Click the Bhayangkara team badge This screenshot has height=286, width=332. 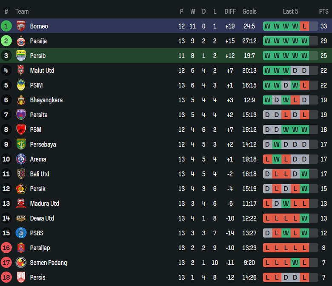click(x=21, y=100)
